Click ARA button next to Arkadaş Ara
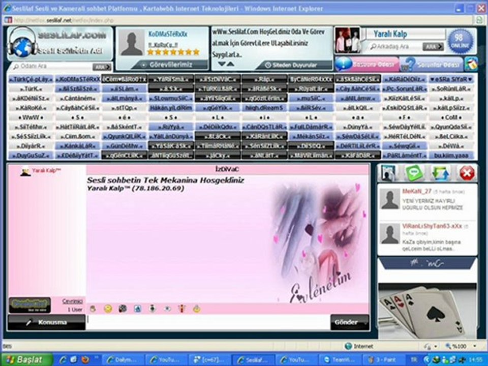The image size is (488, 366). 433,47
